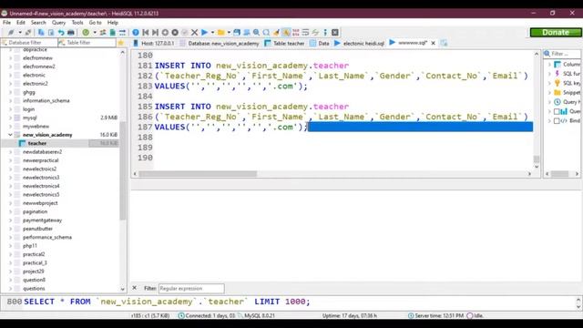Click the highlighted pencil toolbar icon
Image resolution: width=583 pixels, height=328 pixels.
coord(286,33)
